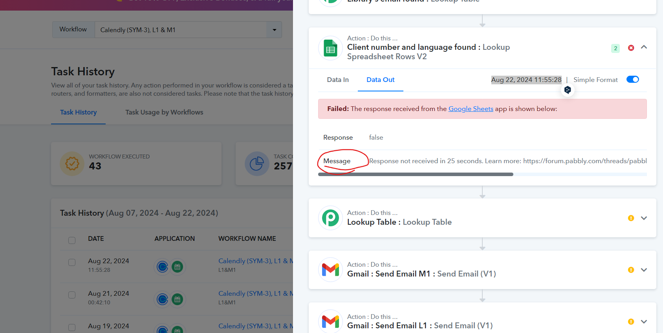Open the Task Usage by Workflows tab
The width and height of the screenshot is (663, 333).
(164, 112)
